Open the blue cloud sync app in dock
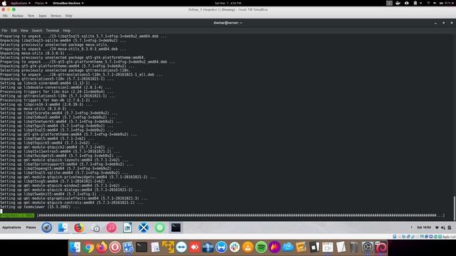 click(x=288, y=247)
